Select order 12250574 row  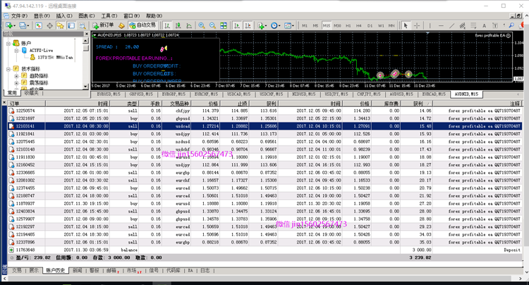pos(264,110)
